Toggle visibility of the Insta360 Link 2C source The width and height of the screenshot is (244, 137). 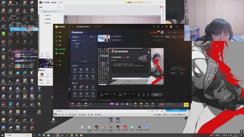(61, 12)
